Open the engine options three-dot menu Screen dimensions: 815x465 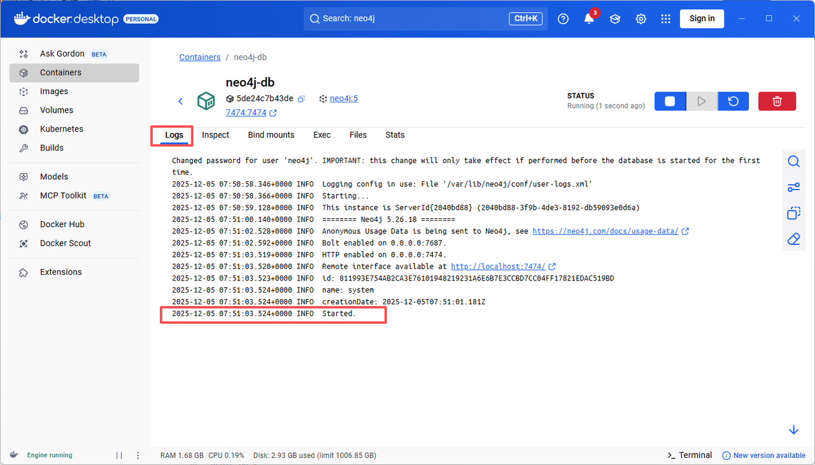tap(138, 455)
